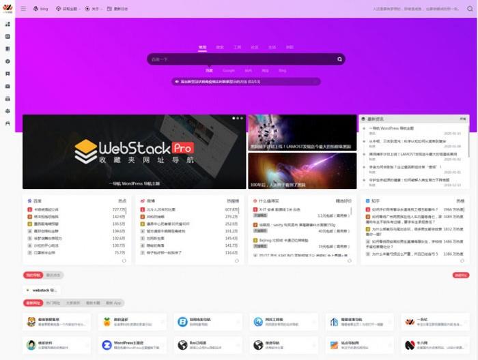Open the top-ranked 微博 hot search entry
The width and height of the screenshot is (478, 360).
point(160,210)
